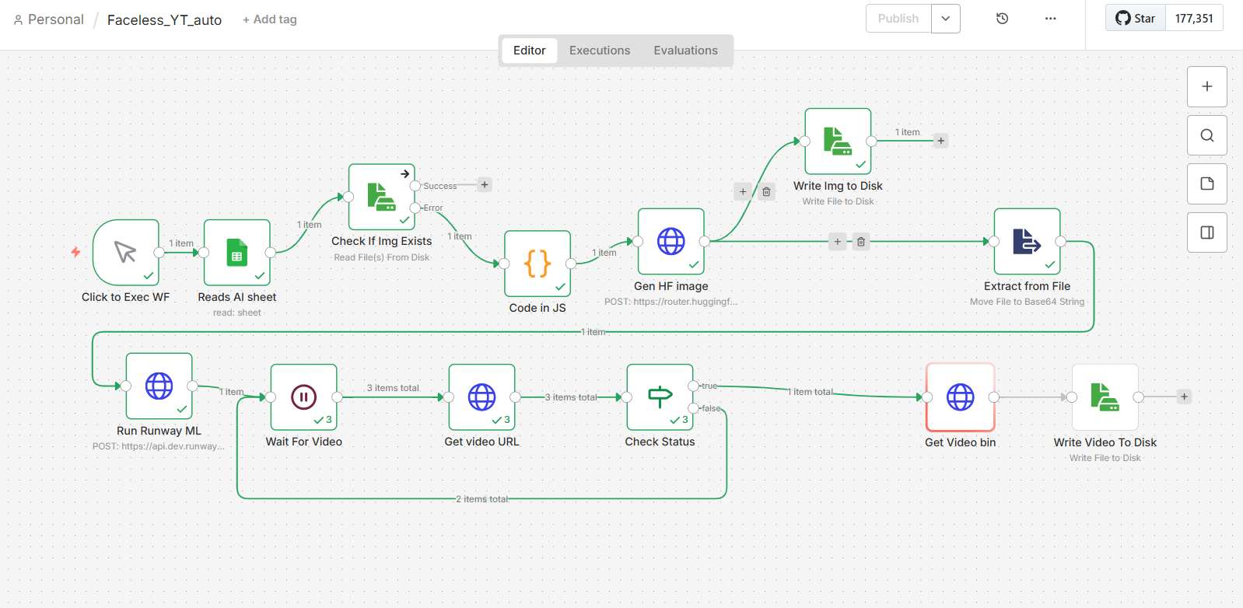Screen dimensions: 1243x608
Task: Click the 'Read File(s) From Disk' subtitle
Action: click(382, 257)
